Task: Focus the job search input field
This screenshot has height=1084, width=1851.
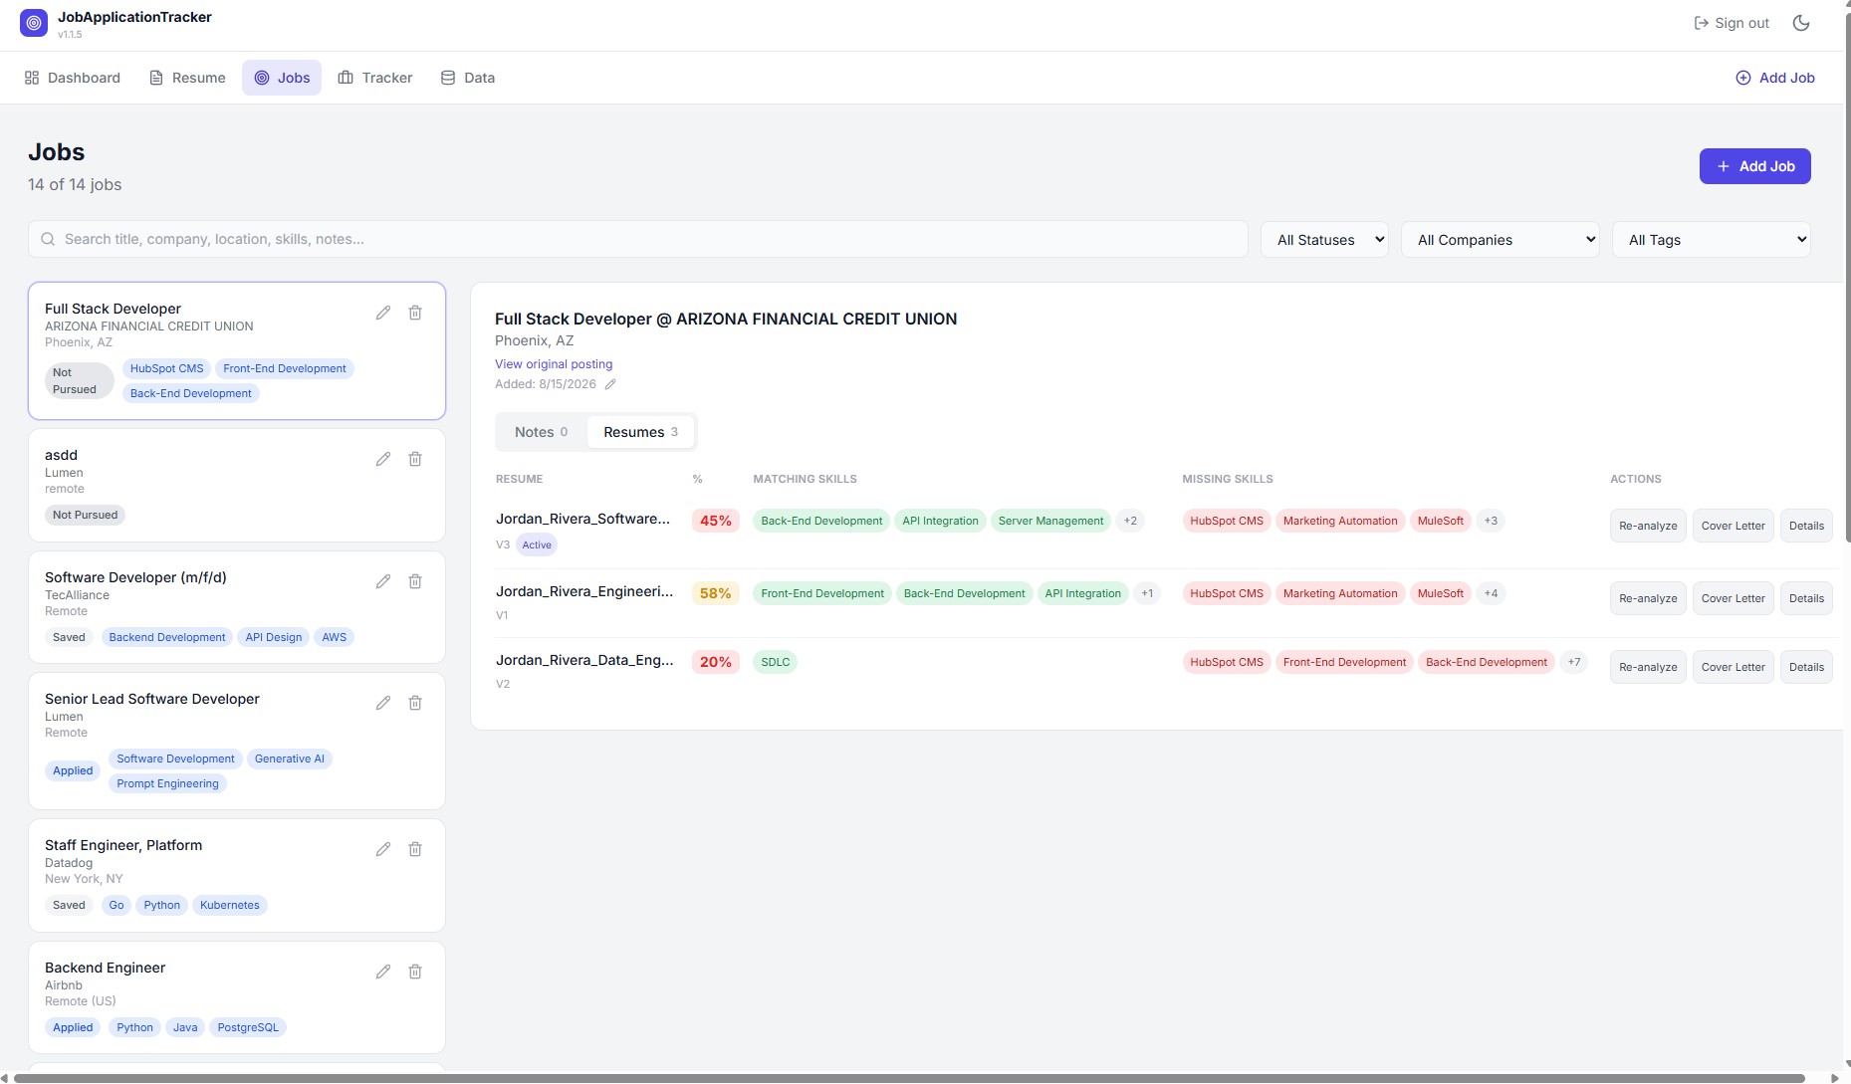Action: 638,239
